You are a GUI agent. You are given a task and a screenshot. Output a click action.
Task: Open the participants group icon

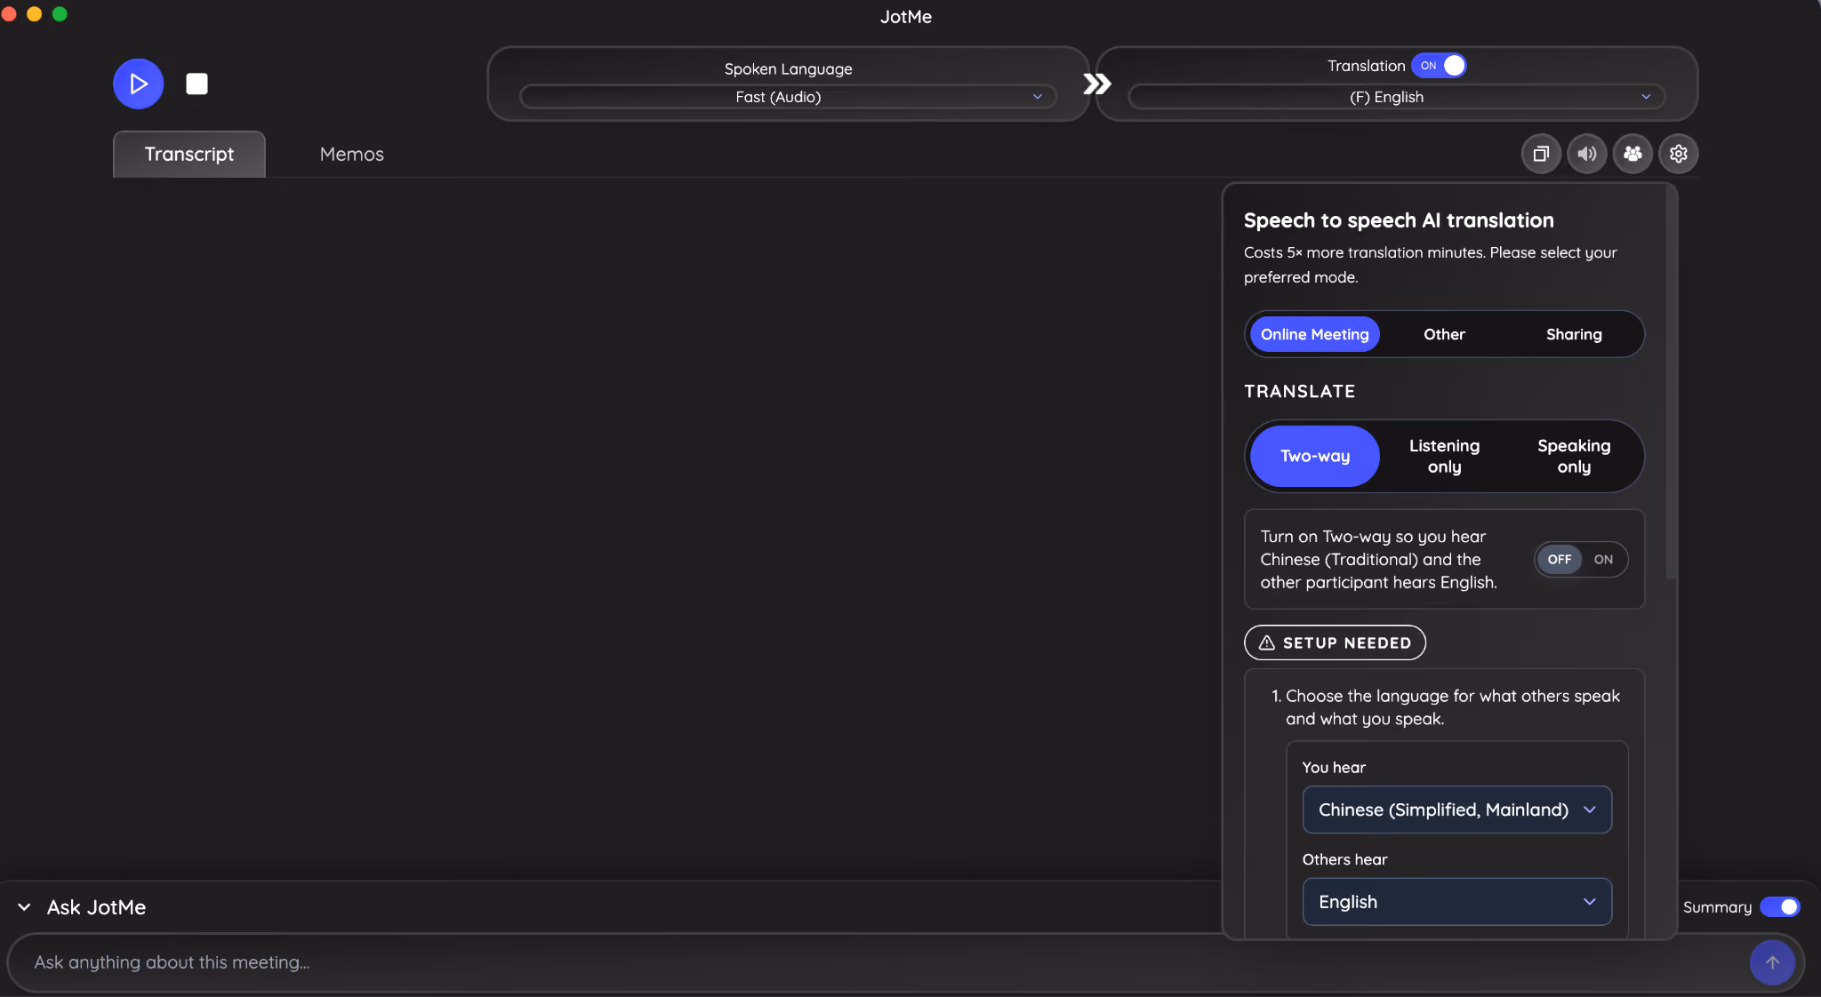[1632, 154]
